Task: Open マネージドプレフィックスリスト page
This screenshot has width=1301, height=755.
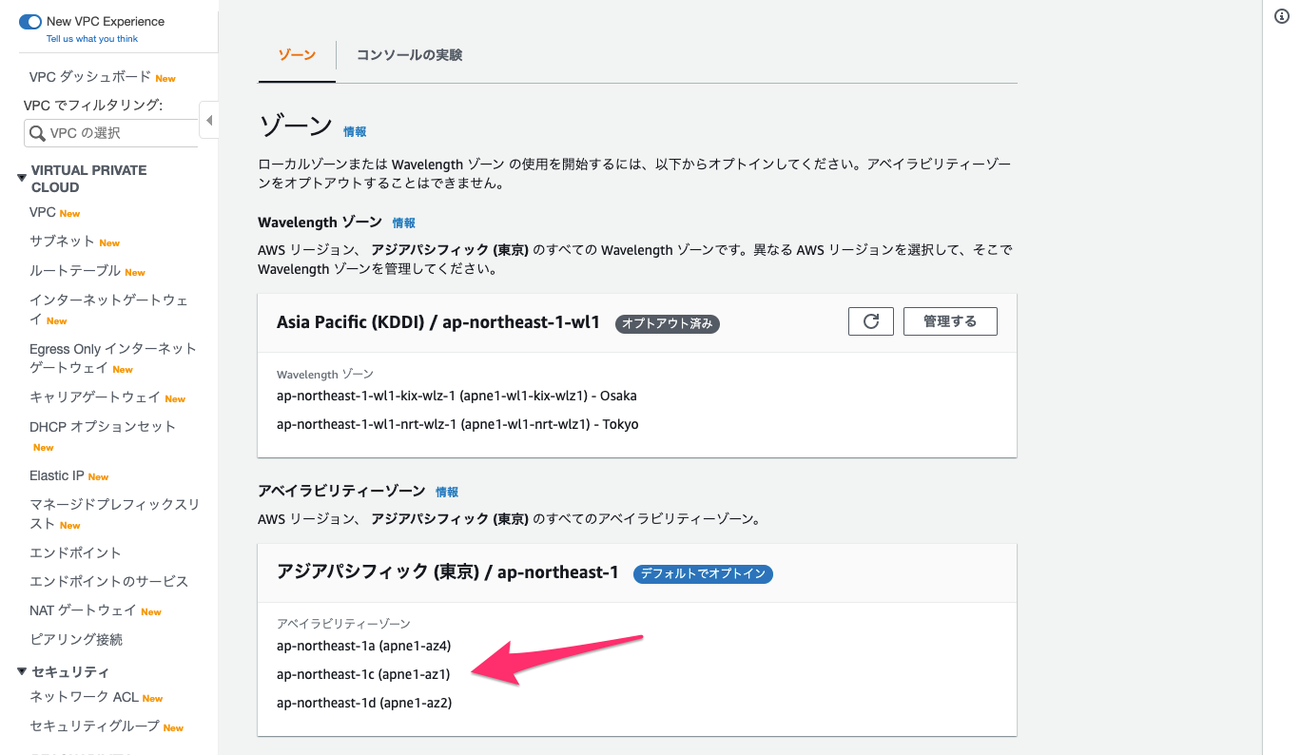Action: click(114, 513)
